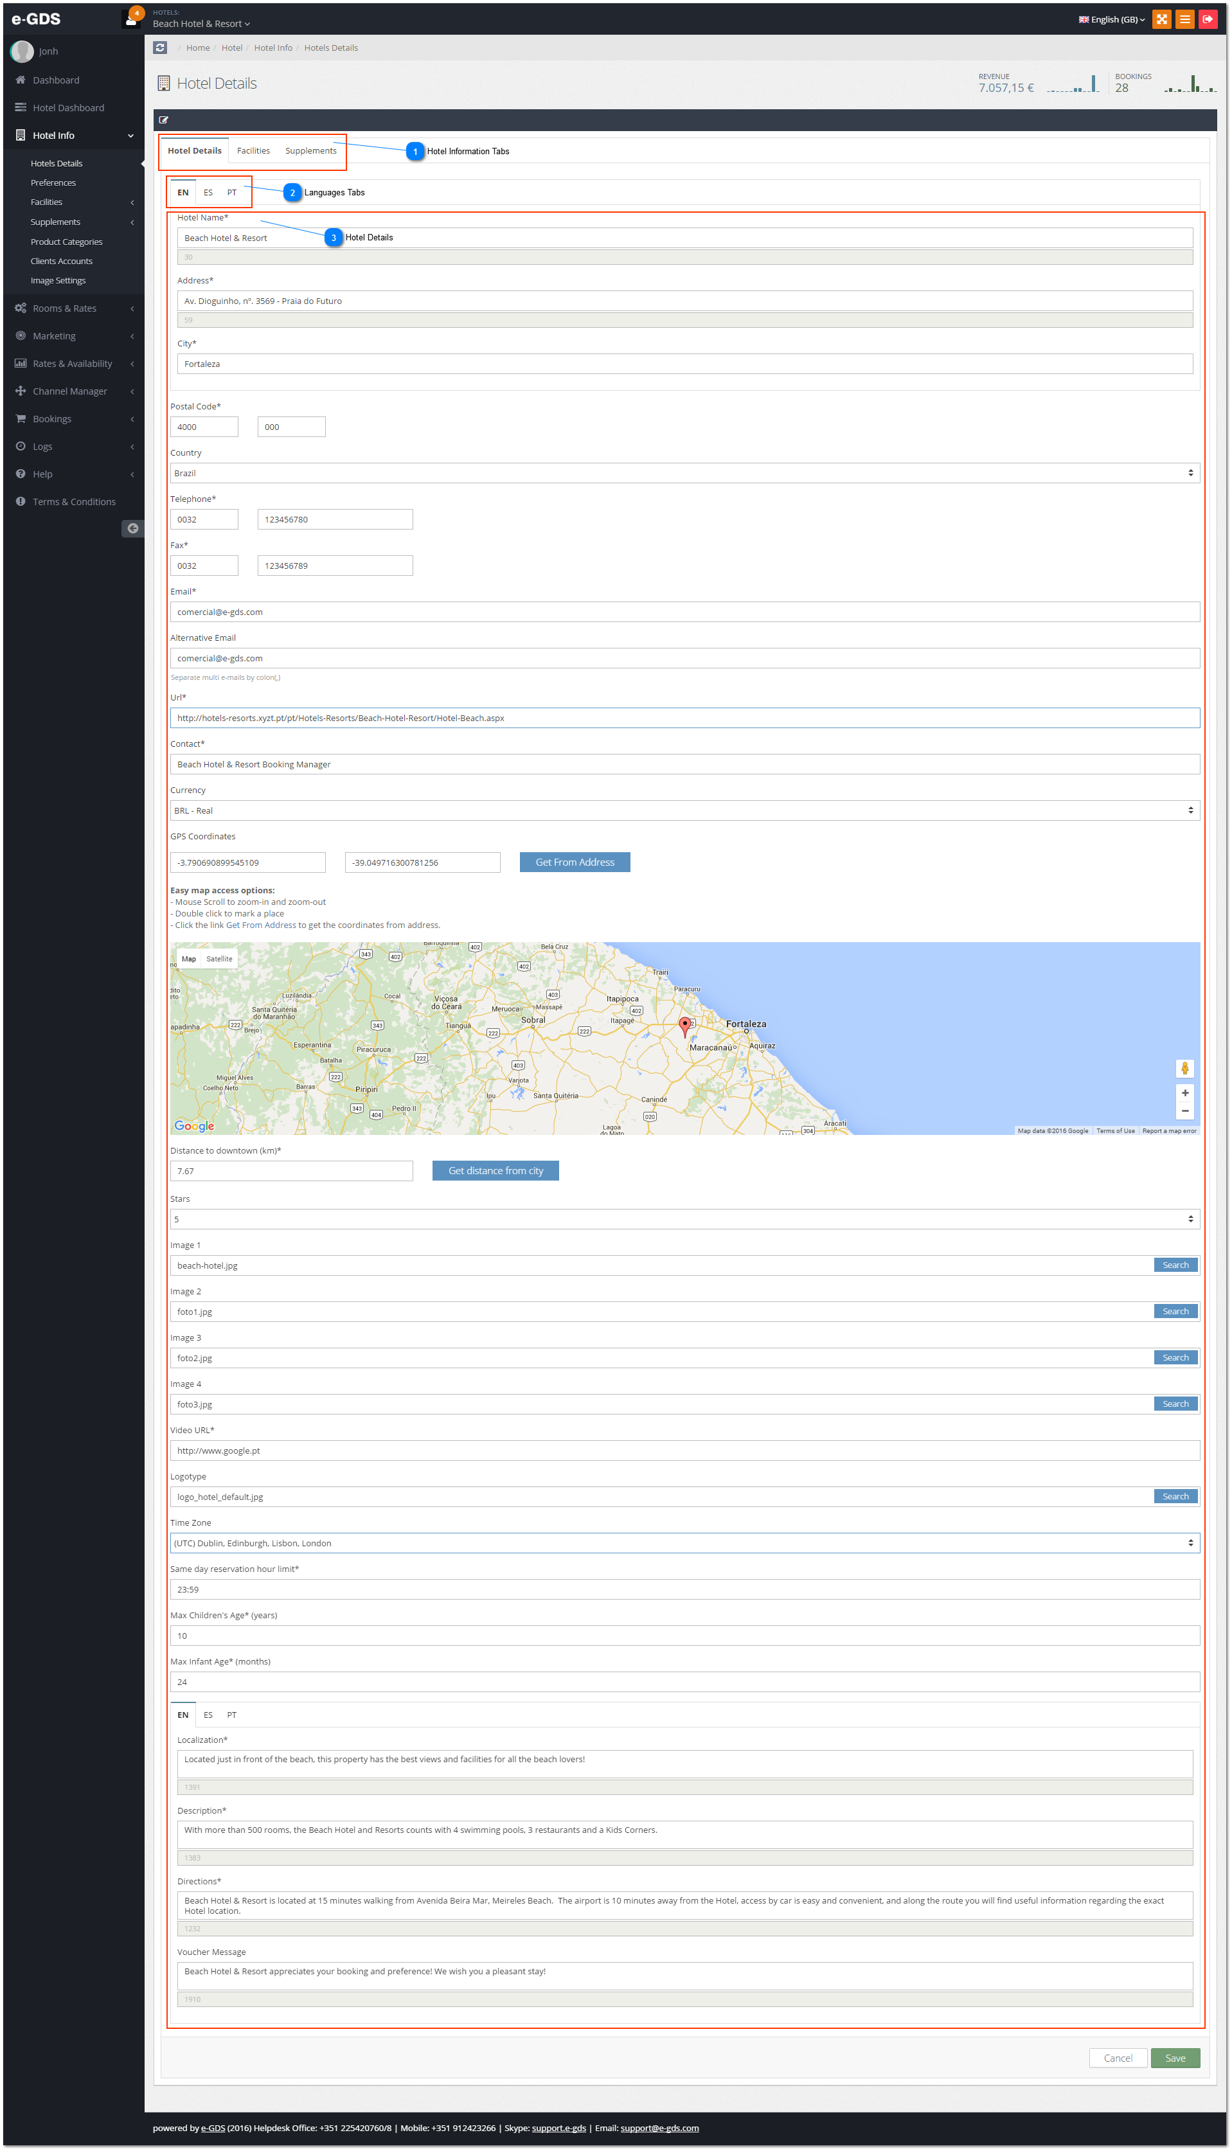
Task: Click the Help question mark icon
Action: coord(21,474)
